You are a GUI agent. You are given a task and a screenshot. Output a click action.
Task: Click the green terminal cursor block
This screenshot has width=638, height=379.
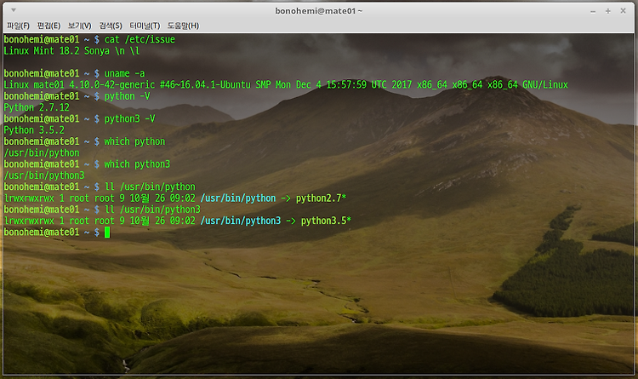[107, 233]
